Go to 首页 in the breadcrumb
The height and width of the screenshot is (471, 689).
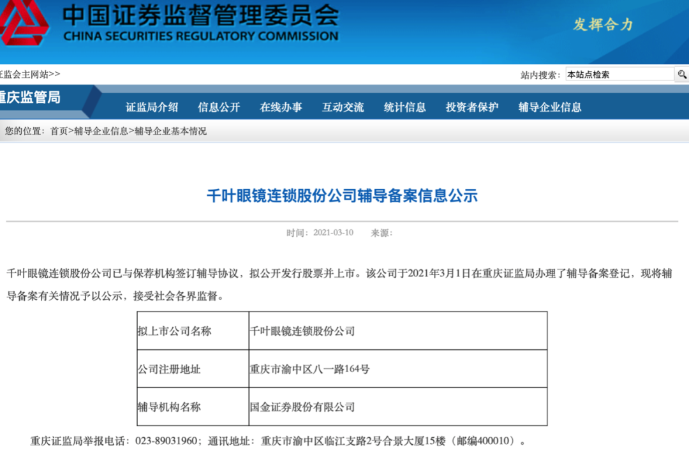(x=59, y=131)
